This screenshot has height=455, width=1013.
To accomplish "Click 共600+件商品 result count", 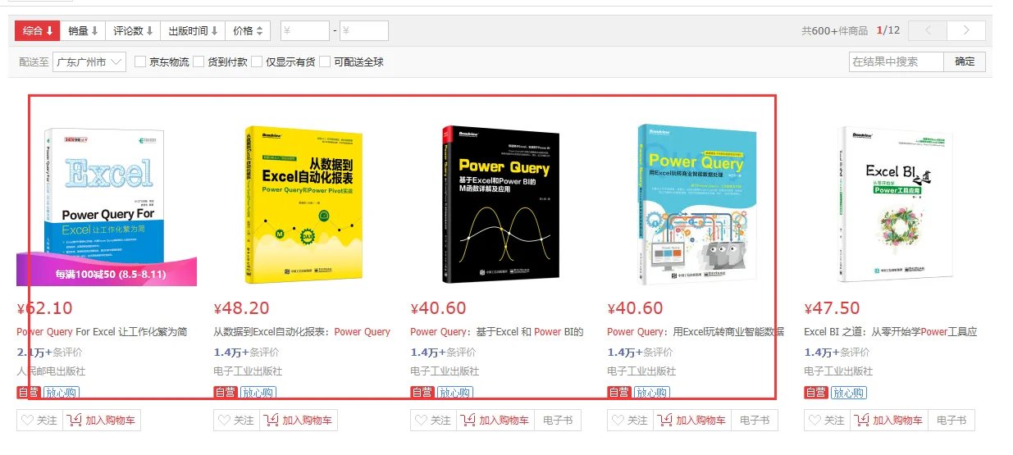I will point(834,31).
